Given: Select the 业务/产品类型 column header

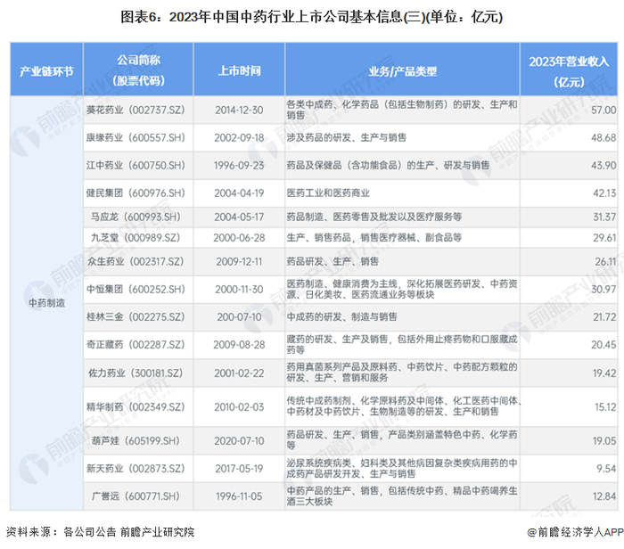Looking at the screenshot, I should 402,71.
